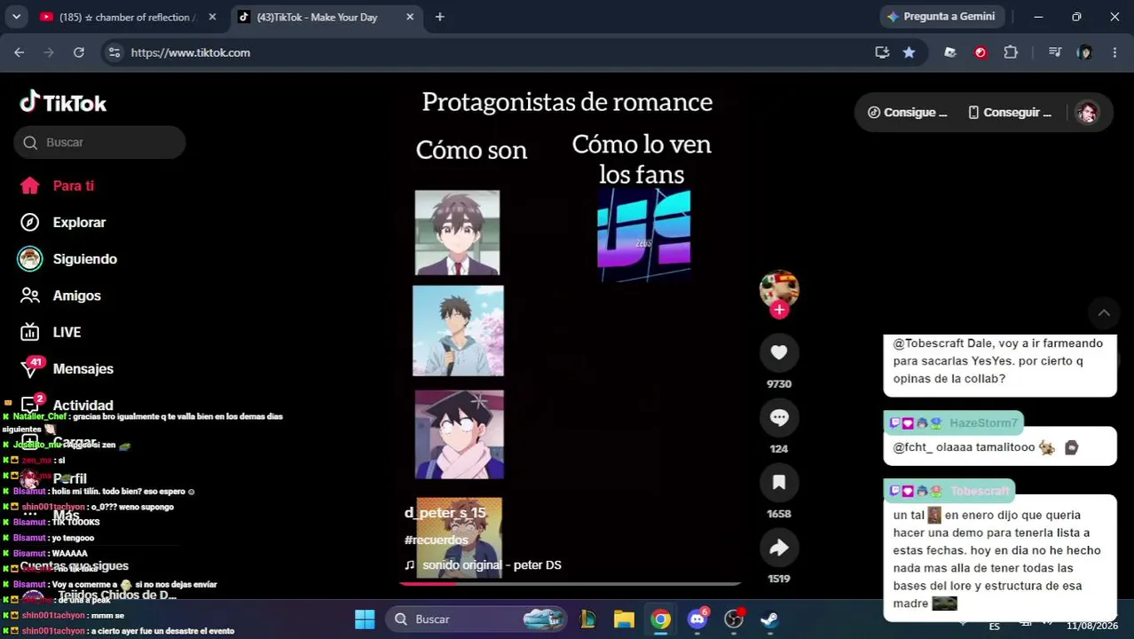Image resolution: width=1134 pixels, height=639 pixels.
Task: Open the Para ti home feed
Action: [x=57, y=185]
